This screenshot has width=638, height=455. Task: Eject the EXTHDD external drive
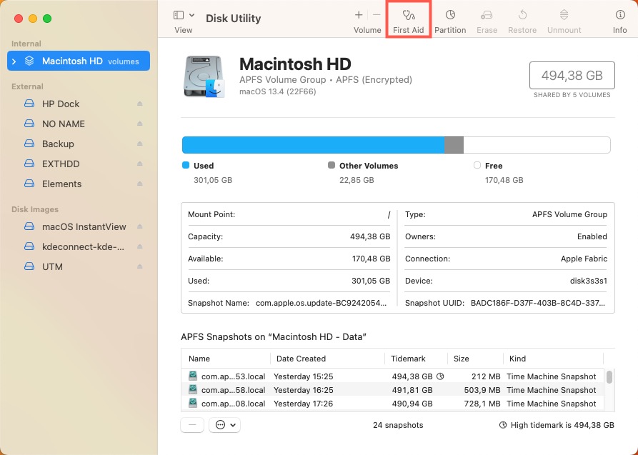[x=140, y=164]
